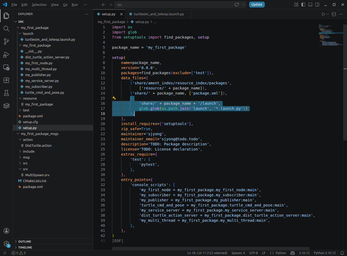
Task: Open the Run menu
Action: 75,5
